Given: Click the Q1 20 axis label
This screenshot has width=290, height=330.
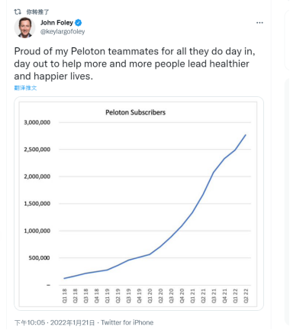Looking at the screenshot, I should (x=150, y=296).
